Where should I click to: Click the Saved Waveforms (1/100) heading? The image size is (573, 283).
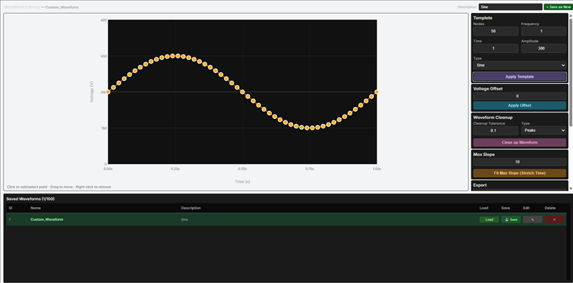pos(30,199)
